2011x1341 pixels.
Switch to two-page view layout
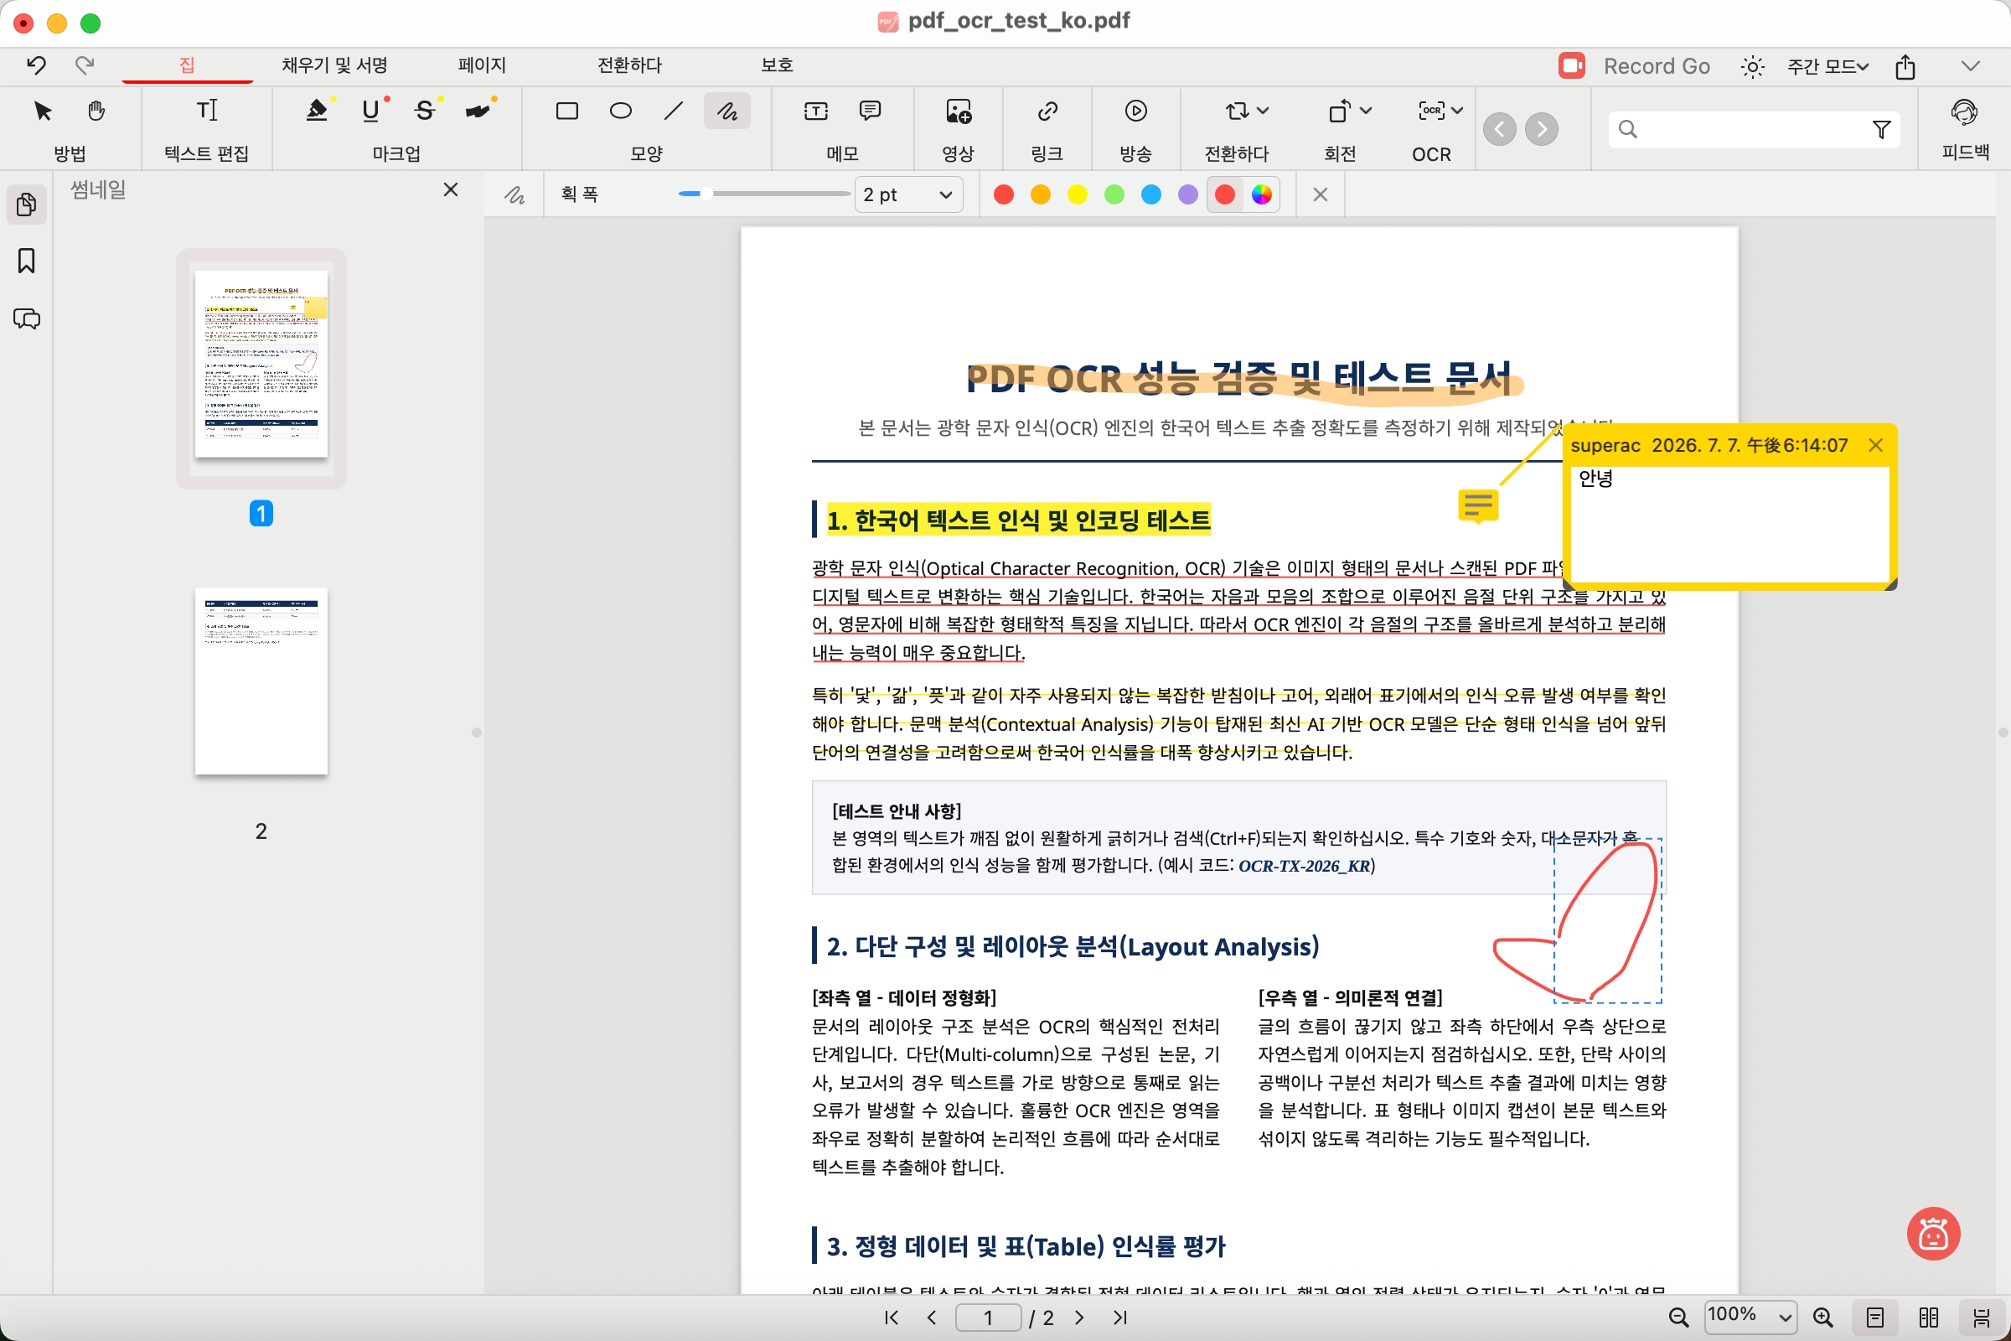[x=1928, y=1318]
